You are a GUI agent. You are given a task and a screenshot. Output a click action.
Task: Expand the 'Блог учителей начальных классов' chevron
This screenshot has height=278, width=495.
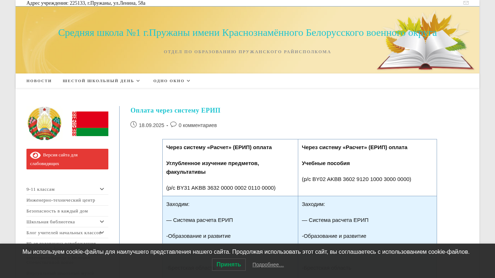102,232
